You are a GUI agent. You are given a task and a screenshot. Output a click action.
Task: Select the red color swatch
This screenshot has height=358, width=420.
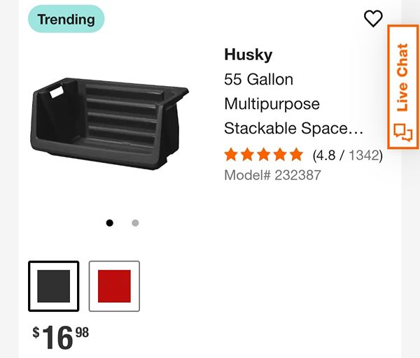tap(114, 286)
